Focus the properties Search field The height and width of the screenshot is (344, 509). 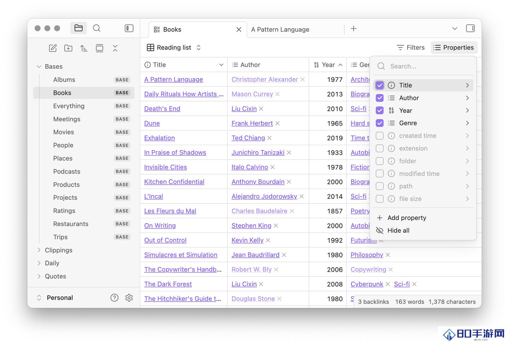(x=423, y=66)
